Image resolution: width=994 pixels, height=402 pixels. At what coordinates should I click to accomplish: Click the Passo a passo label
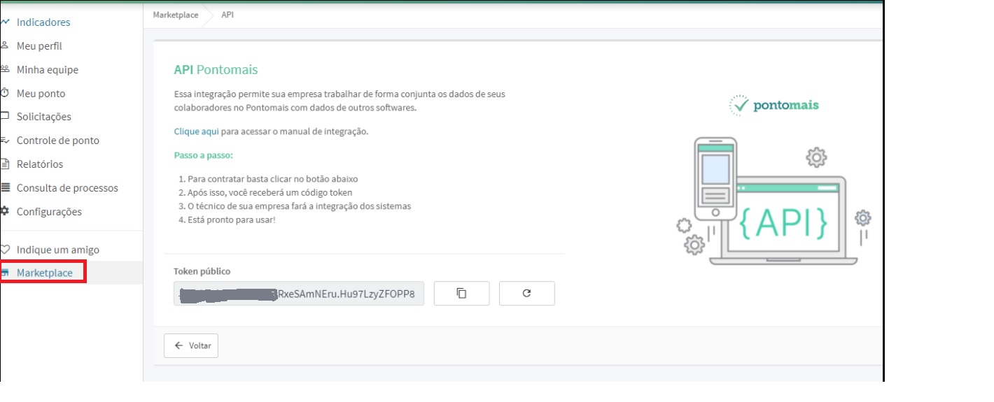(204, 155)
